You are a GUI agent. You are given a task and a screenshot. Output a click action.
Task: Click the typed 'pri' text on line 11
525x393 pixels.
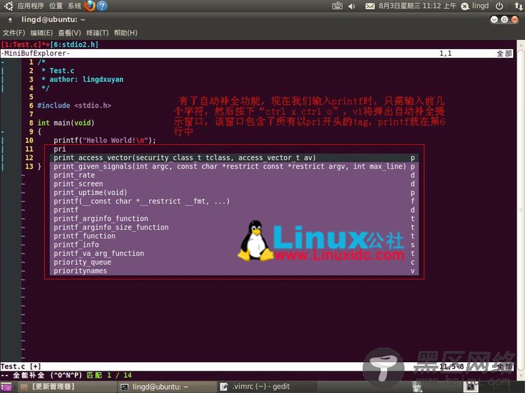59,149
